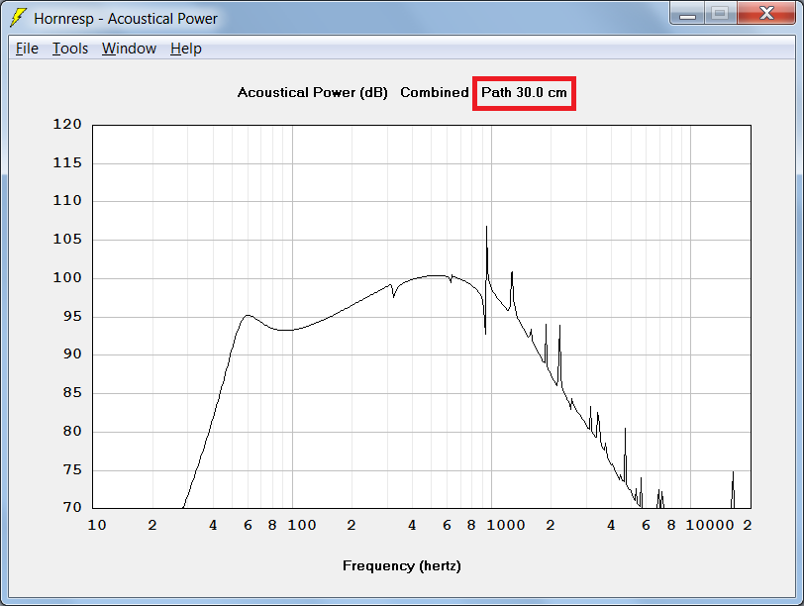
Task: Open the Help menu
Action: 185,49
